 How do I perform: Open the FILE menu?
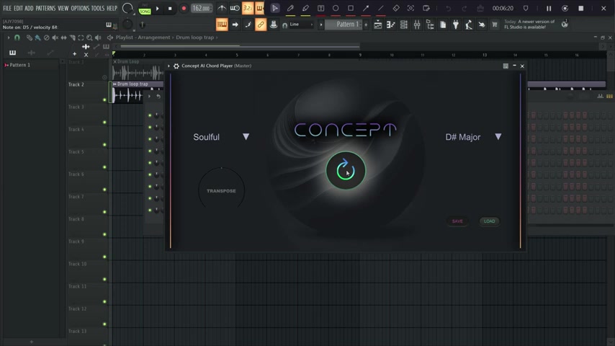[x=7, y=8]
